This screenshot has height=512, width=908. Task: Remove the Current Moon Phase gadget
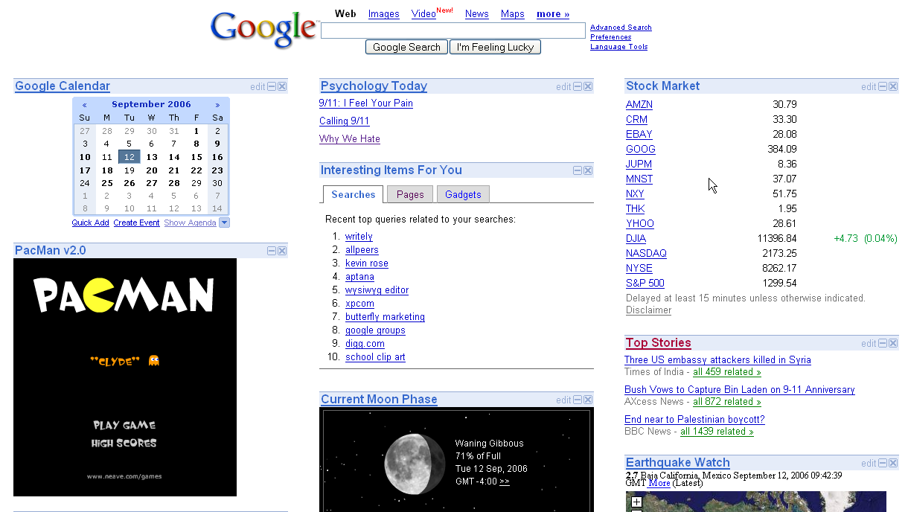588,400
